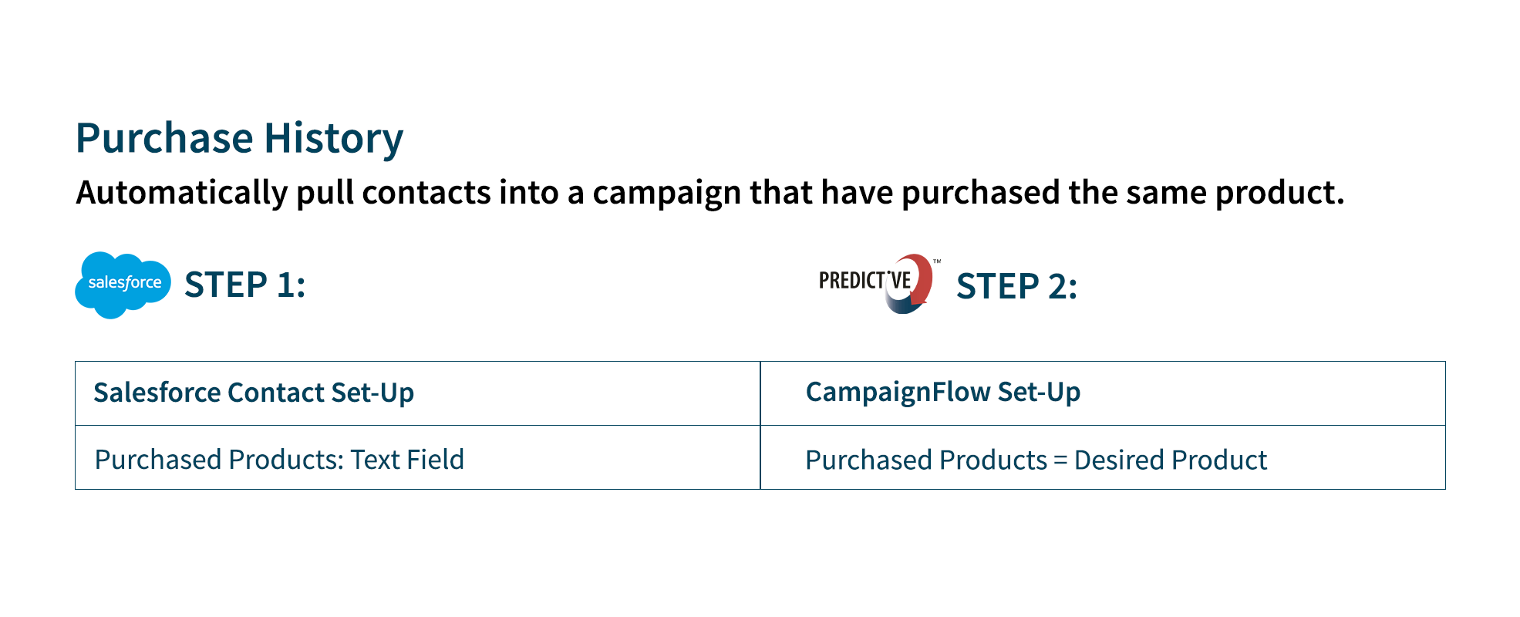Click the Salesforce cloud logo
Viewport: 1520px width, 617px height.
pos(123,285)
